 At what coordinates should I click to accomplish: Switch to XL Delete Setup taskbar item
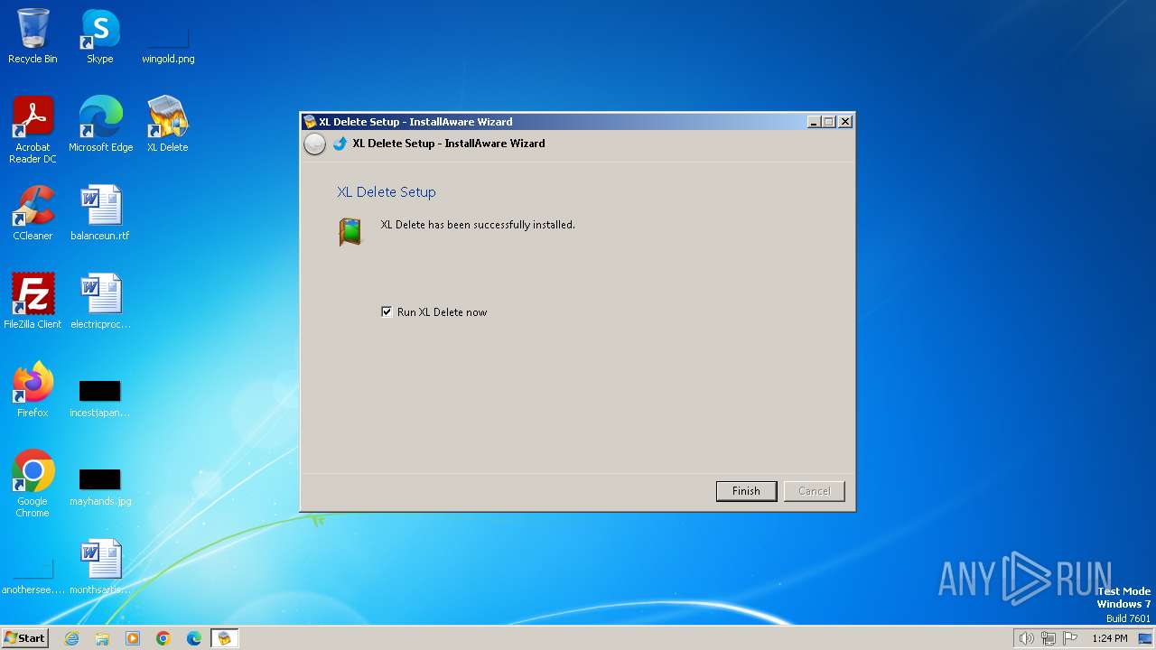[x=224, y=638]
